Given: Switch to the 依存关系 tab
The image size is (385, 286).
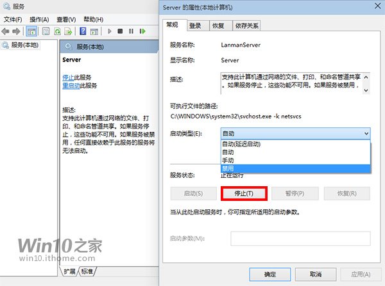Looking at the screenshot, I should [x=246, y=26].
